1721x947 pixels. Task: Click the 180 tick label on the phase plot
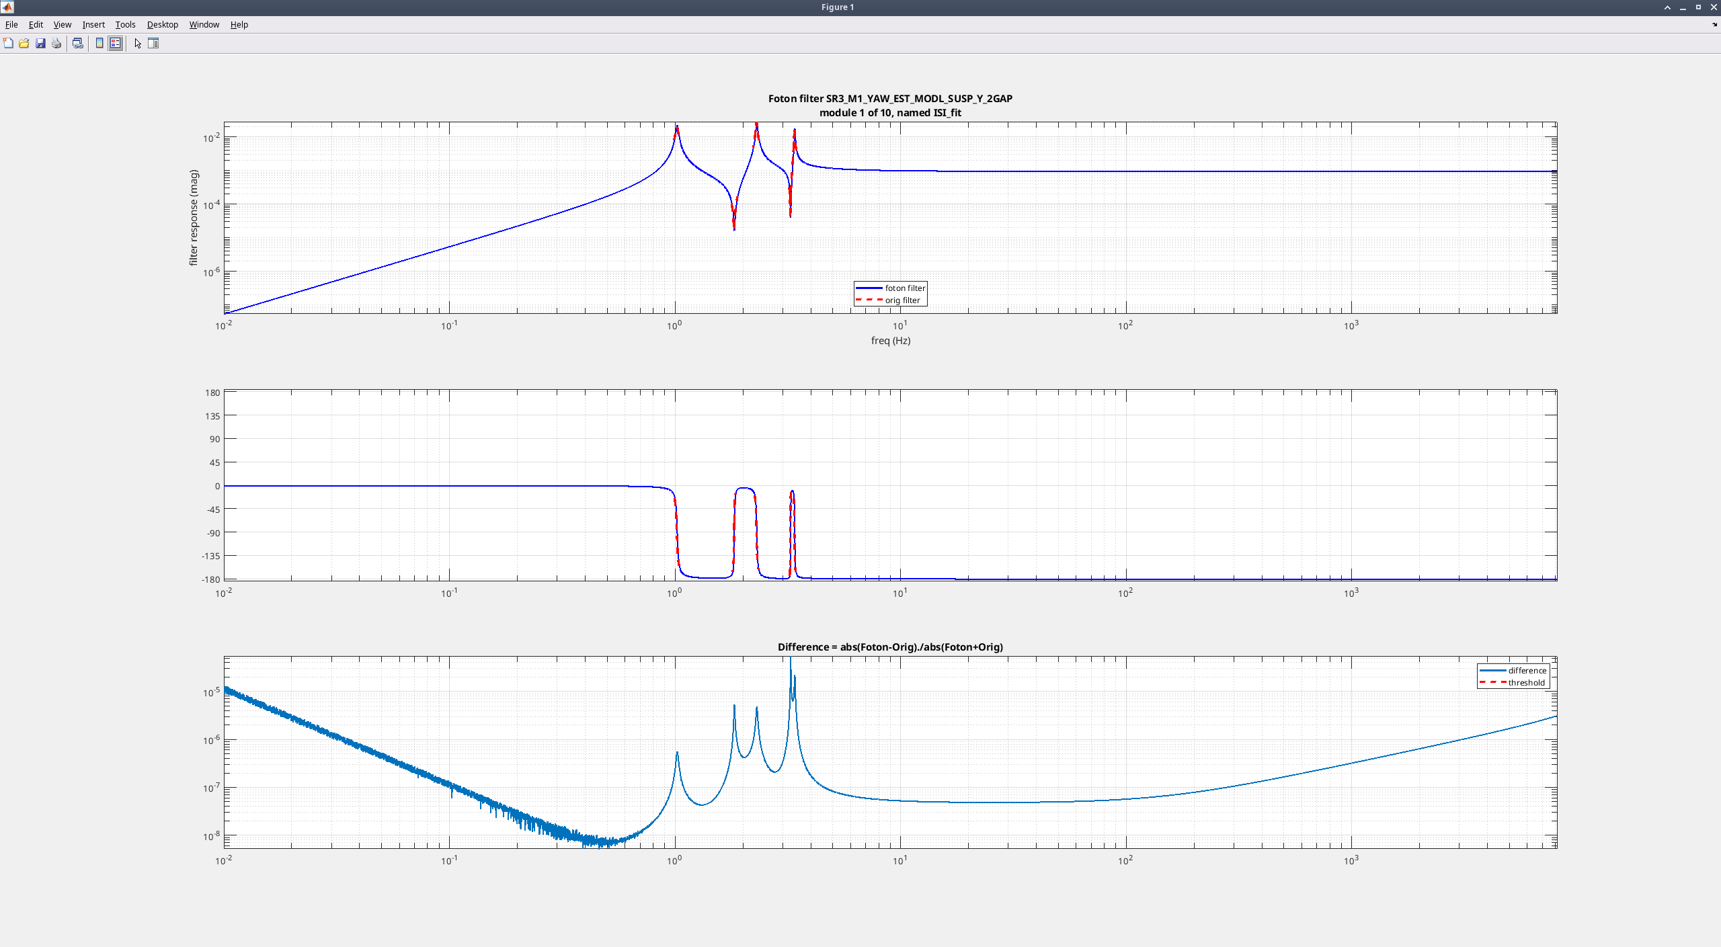(212, 393)
